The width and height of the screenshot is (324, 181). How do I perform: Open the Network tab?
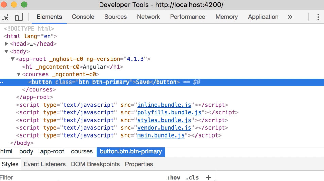148,17
